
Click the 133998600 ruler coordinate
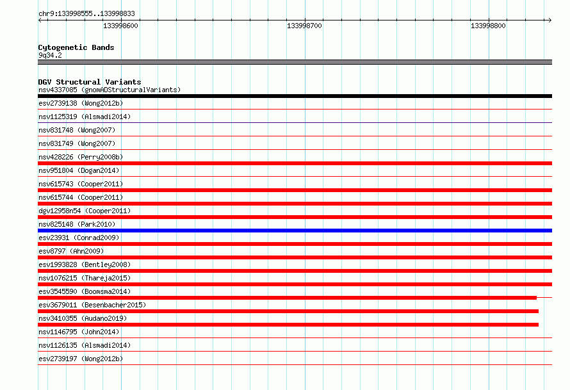click(x=120, y=26)
